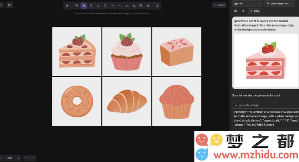Screen dimensions: 299x162
Task: Select the Hand pan tool
Action: 76,6
